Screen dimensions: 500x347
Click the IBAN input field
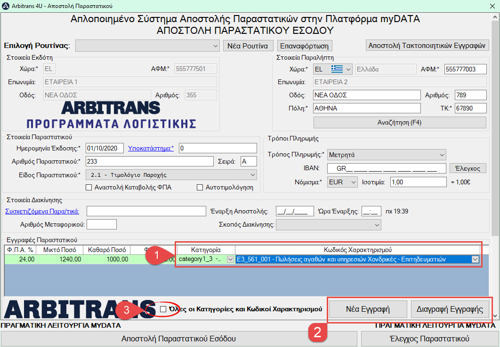(x=387, y=168)
